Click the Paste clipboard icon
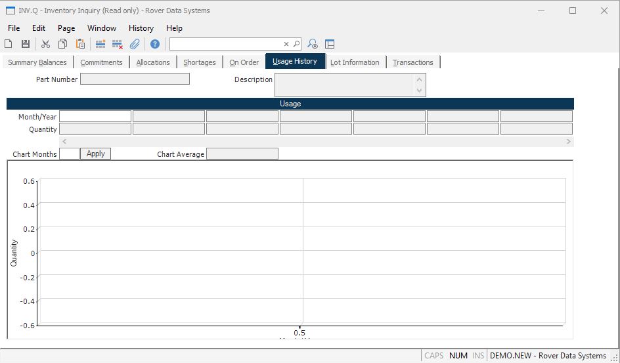620x363 pixels. tap(80, 44)
